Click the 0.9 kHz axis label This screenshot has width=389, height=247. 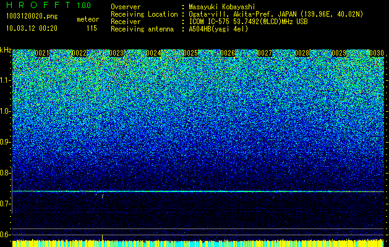pyautogui.click(x=5, y=142)
